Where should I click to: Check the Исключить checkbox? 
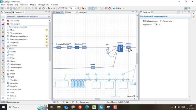point(161,21)
